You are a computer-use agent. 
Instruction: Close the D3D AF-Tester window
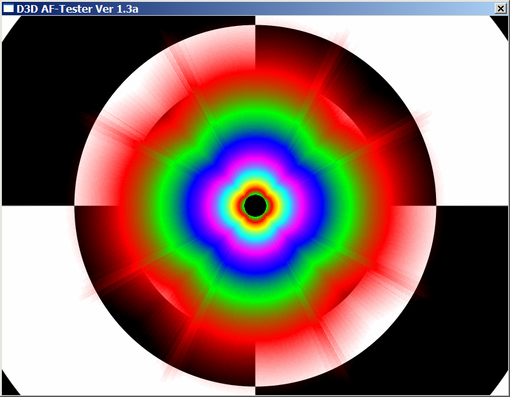coord(501,8)
